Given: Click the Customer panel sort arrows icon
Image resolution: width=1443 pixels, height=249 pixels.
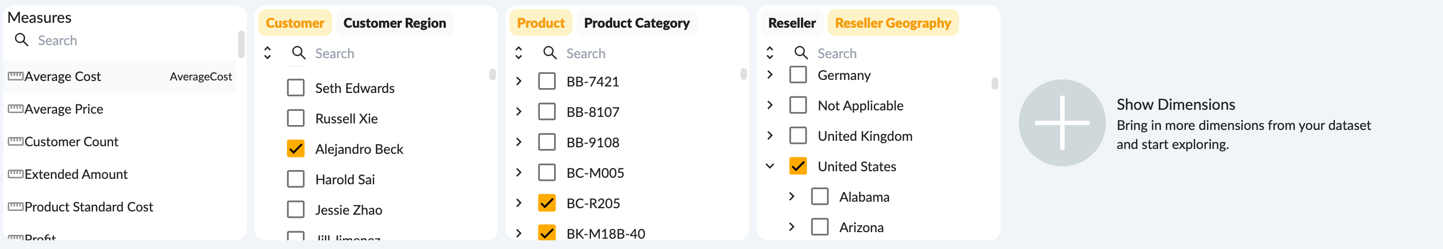Looking at the screenshot, I should point(267,53).
